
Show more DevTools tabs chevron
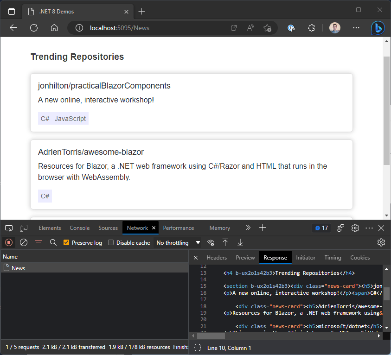(248, 228)
